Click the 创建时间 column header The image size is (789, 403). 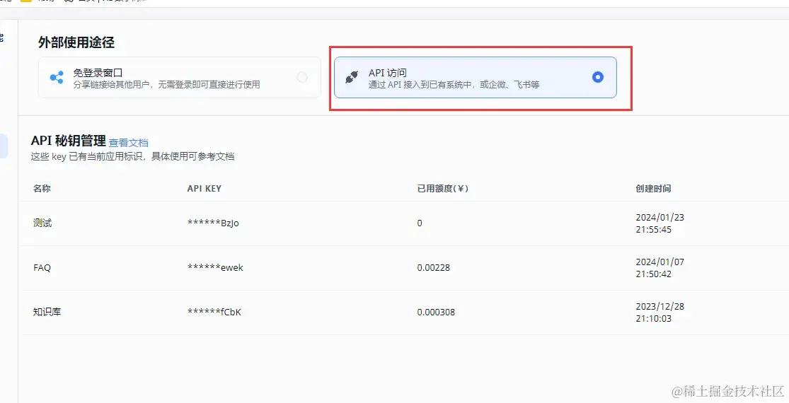coord(653,189)
